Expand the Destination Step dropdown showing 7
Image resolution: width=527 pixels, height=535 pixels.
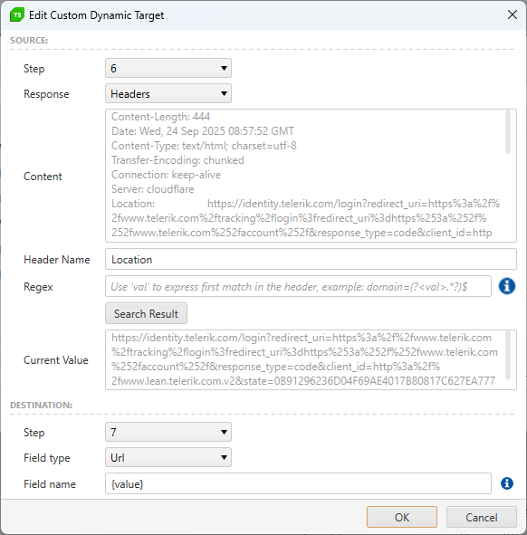click(168, 432)
